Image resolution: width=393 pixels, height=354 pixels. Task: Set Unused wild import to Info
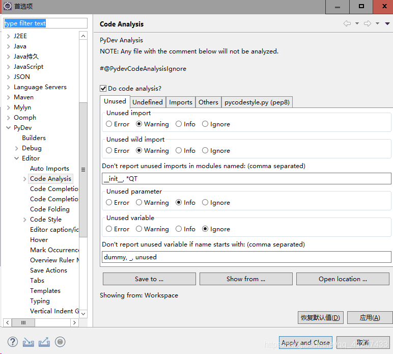(x=179, y=150)
